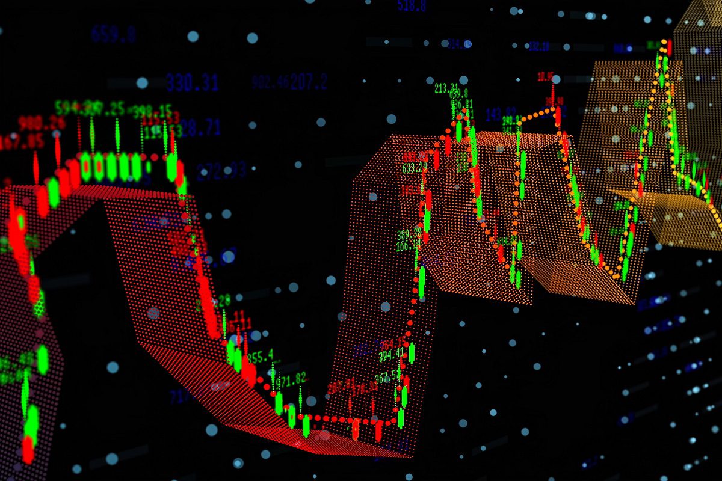Select the green candle beside the 213.31 label
The width and height of the screenshot is (722, 481).
click(459, 129)
